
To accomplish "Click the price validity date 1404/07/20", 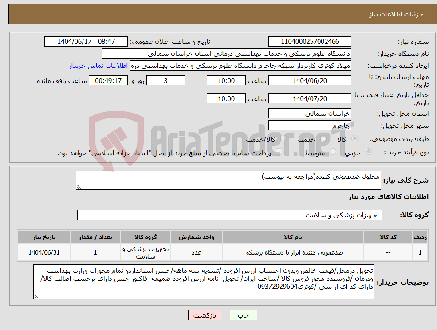I will pos(309,98).
